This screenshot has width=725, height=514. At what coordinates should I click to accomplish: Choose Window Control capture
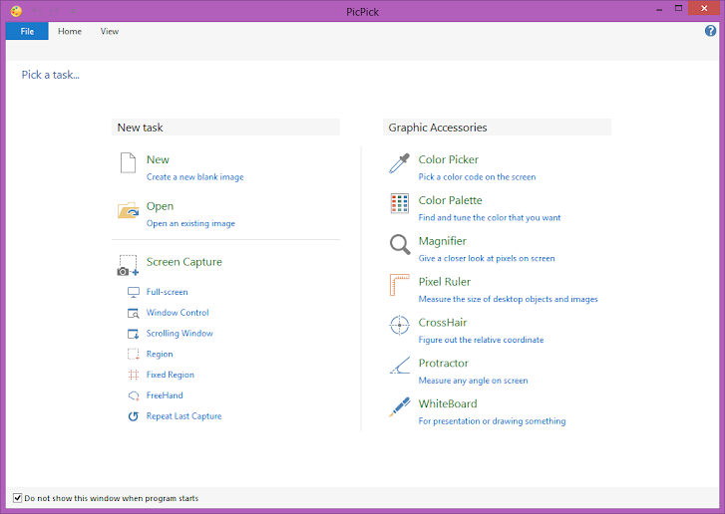tap(178, 313)
